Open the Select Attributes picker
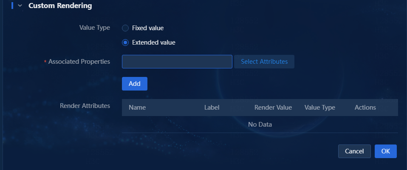Viewport: 407px width, 170px height. [x=264, y=62]
